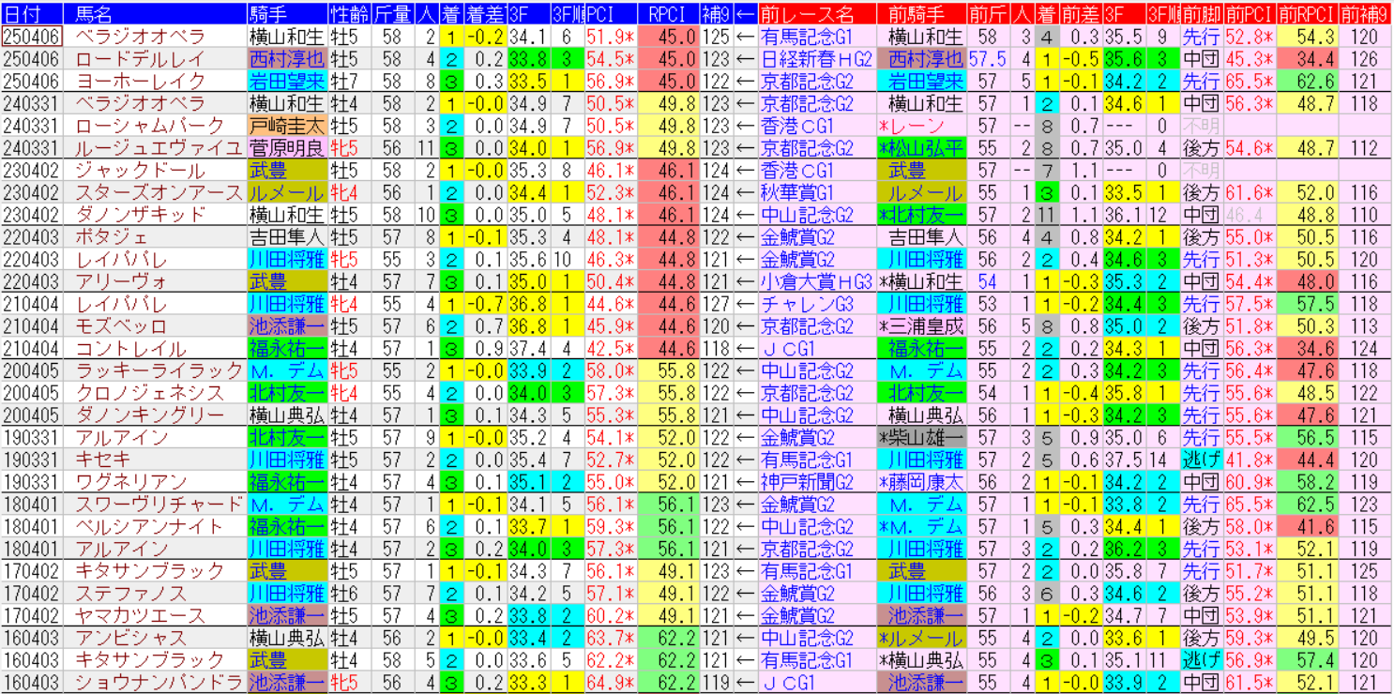Select the outlined 250406 date cell
1394x694 pixels.
coord(32,37)
